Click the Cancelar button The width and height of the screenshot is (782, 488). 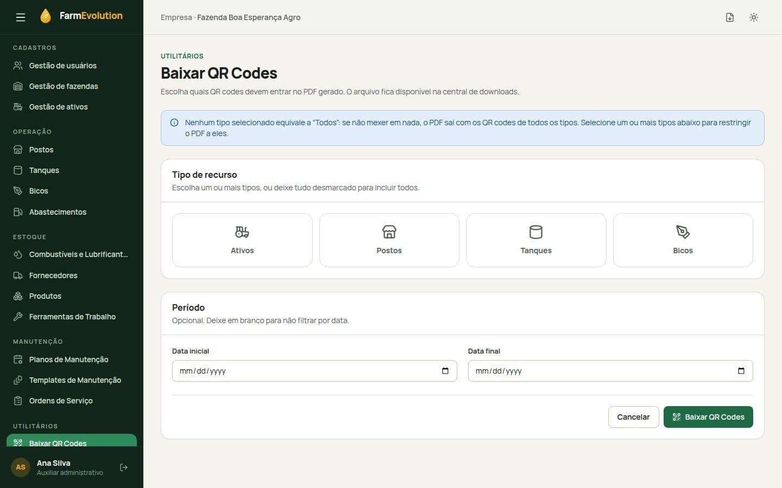[633, 417]
